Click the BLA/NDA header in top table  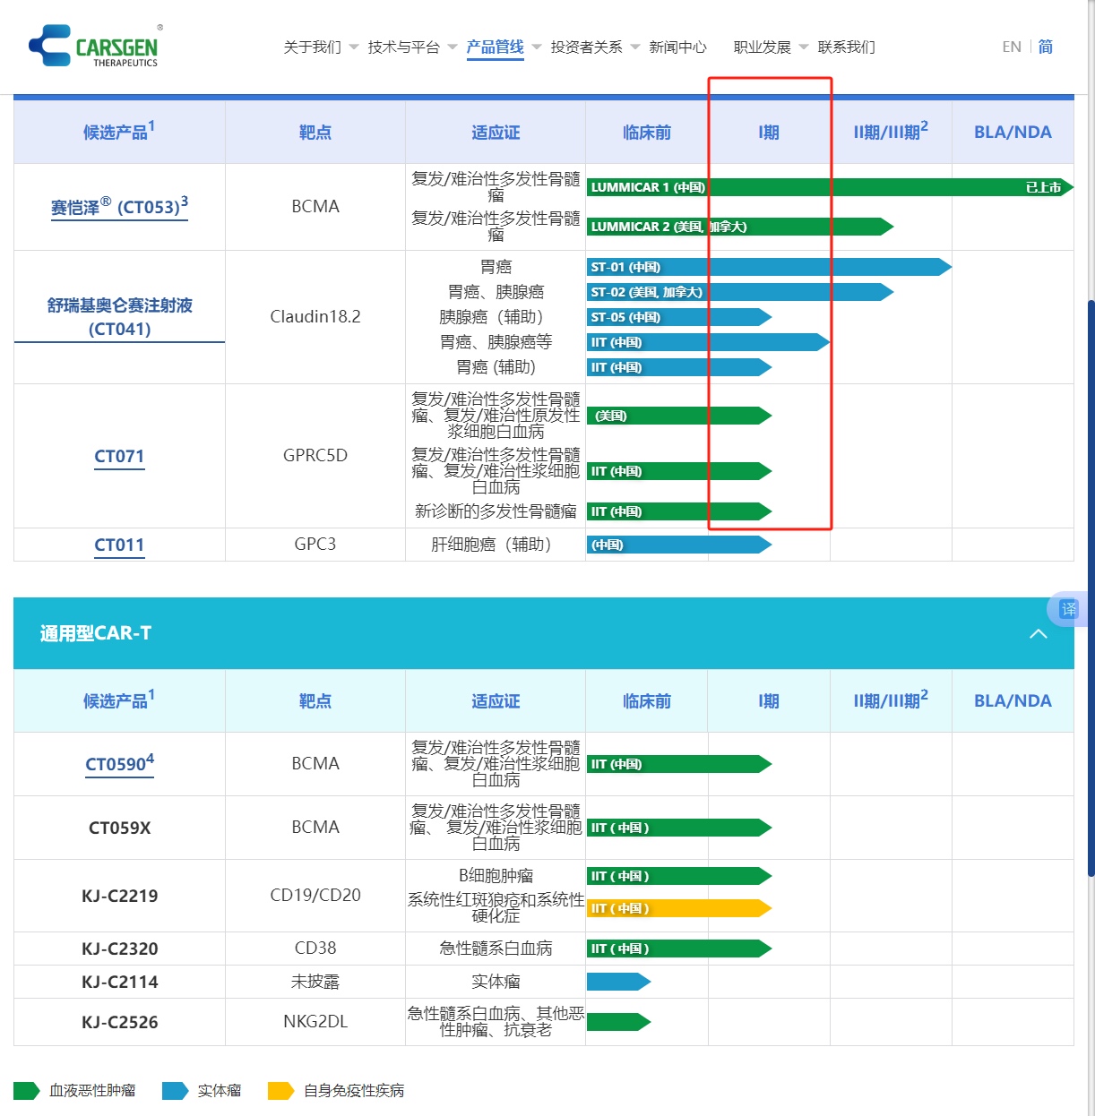(1013, 132)
